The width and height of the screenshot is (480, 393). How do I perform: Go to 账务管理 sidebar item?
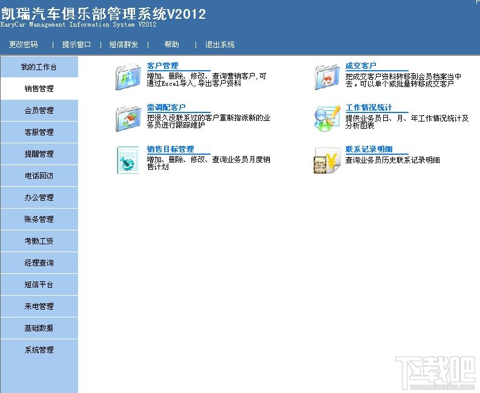tap(39, 219)
